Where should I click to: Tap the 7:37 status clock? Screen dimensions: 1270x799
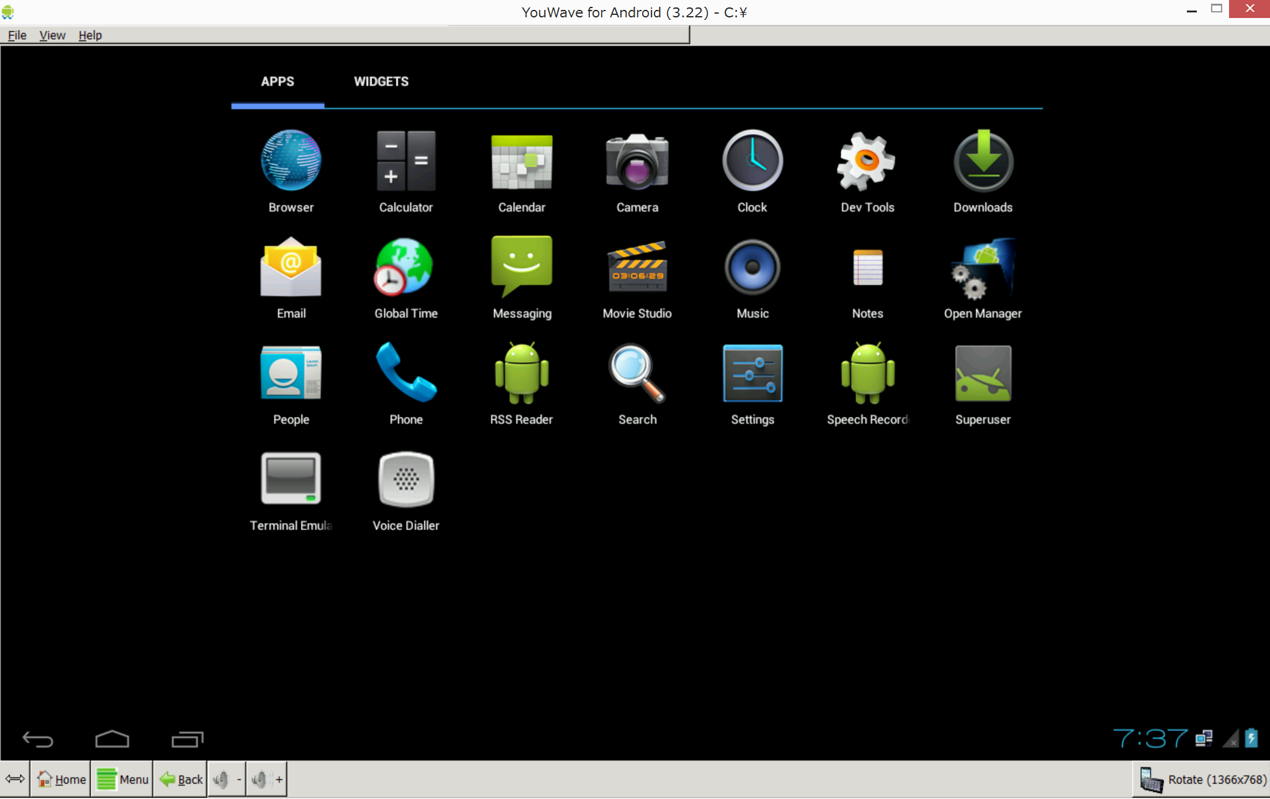pos(1150,738)
